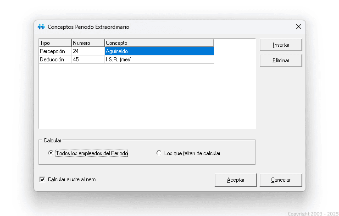Choose 'Los que faltan de calcular' radio
Viewport: 339px width, 216px height.
pyautogui.click(x=159, y=153)
